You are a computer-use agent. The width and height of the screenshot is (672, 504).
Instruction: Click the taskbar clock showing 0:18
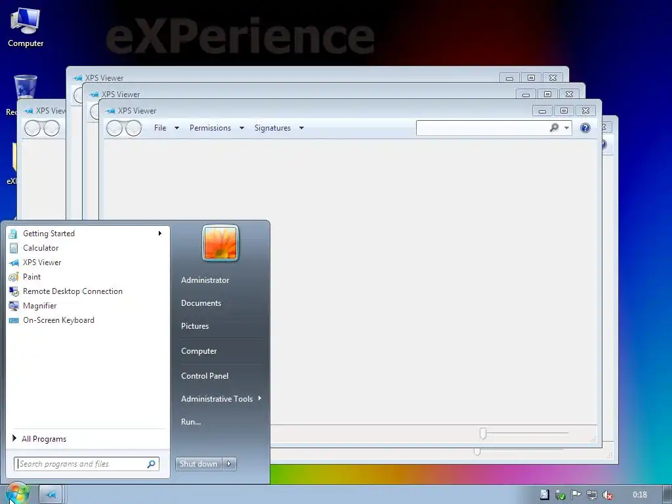(x=639, y=495)
